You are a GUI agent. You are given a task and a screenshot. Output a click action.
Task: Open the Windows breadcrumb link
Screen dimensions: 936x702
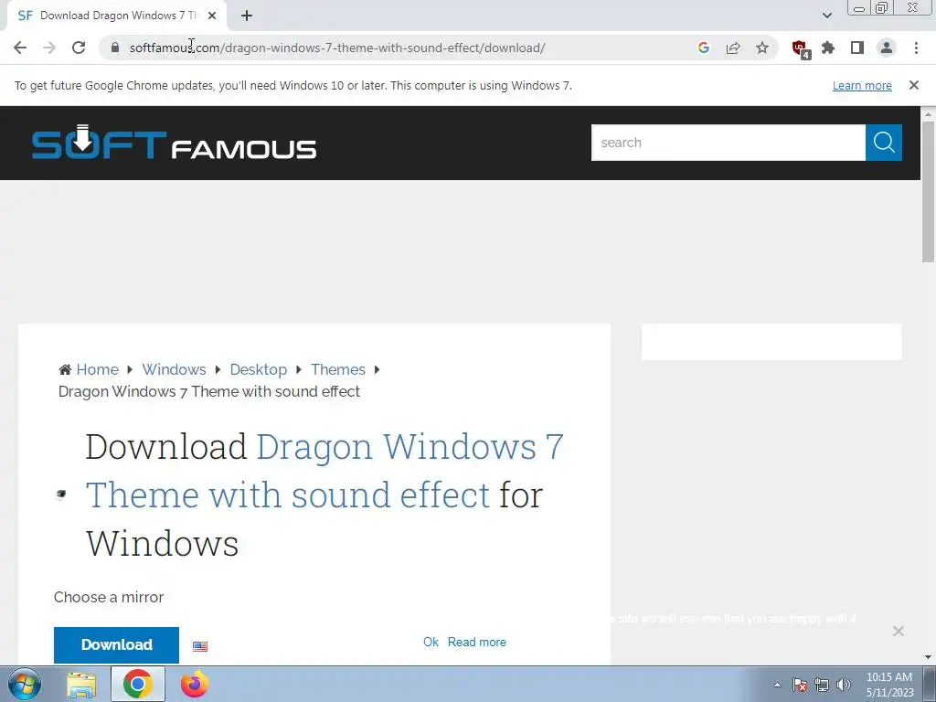click(x=174, y=369)
